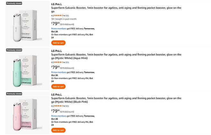Viewport: 211px width, 135px height.
Task: Click the $79 price of the first product
Action: [x=55, y=23]
